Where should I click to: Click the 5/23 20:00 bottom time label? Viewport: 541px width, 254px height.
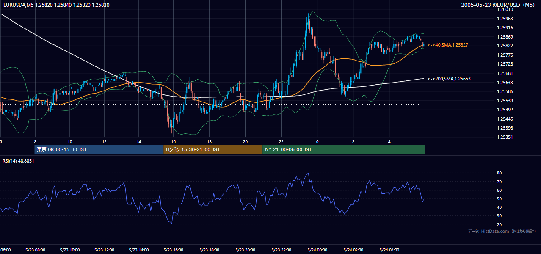245,250
